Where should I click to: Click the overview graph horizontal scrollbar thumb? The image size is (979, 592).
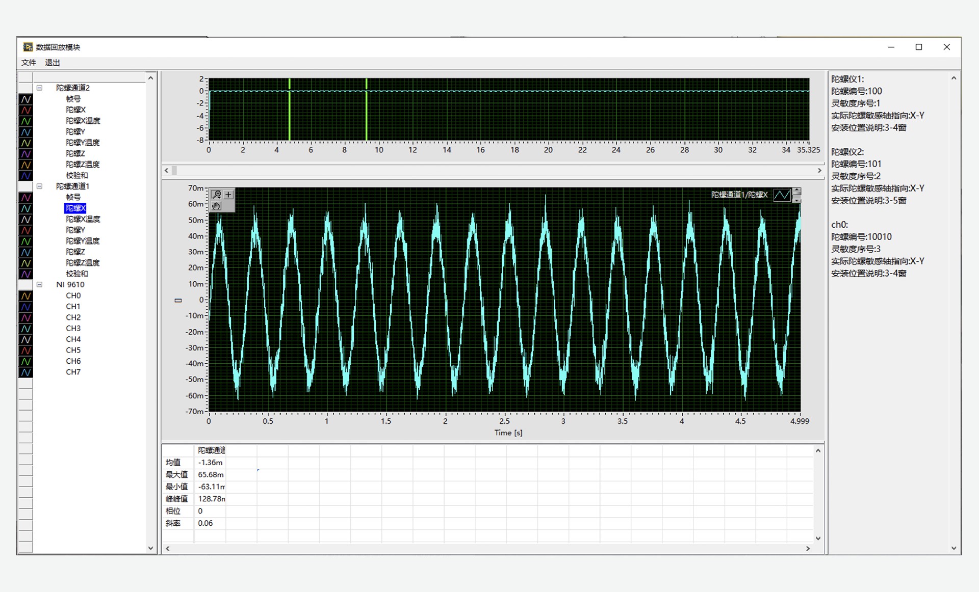point(174,171)
